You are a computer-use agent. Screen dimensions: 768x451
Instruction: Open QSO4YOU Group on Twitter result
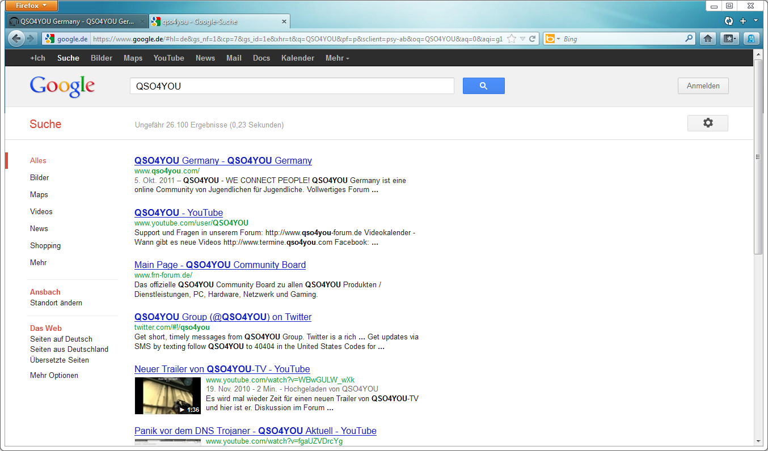tap(223, 317)
